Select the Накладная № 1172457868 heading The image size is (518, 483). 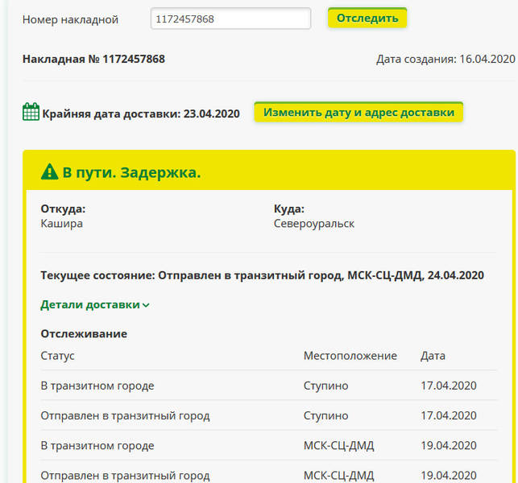point(93,59)
